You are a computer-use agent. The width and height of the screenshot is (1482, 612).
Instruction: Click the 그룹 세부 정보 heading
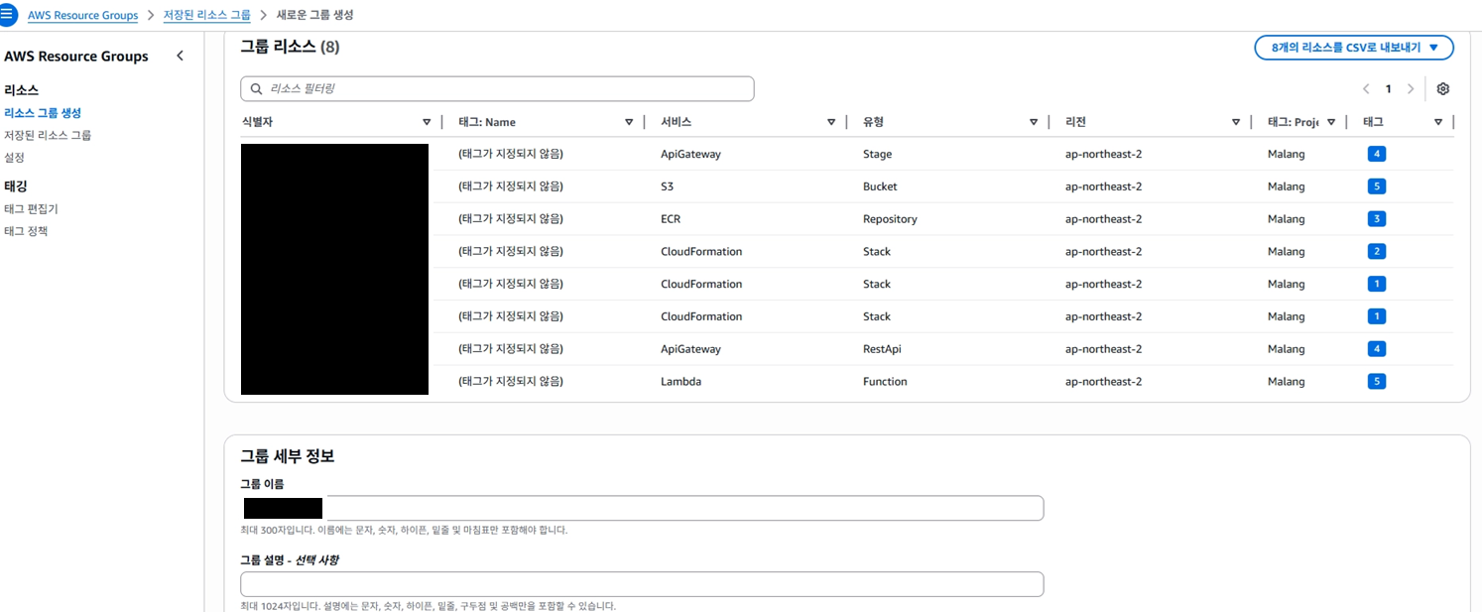click(x=288, y=456)
